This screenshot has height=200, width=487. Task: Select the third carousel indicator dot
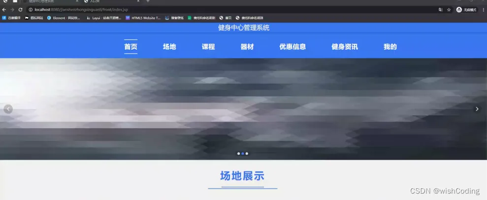pos(247,153)
